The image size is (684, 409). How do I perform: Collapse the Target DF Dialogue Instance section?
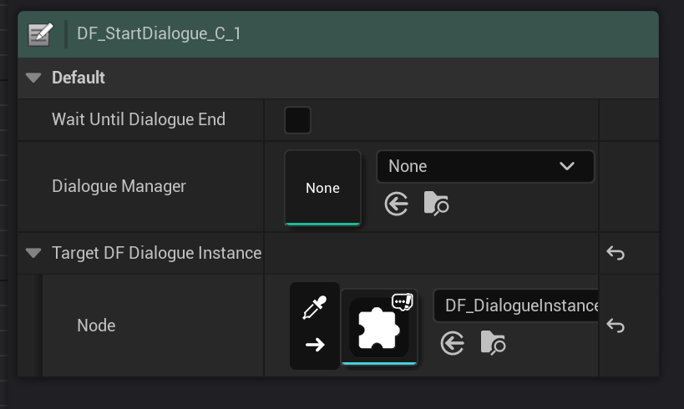pos(33,252)
